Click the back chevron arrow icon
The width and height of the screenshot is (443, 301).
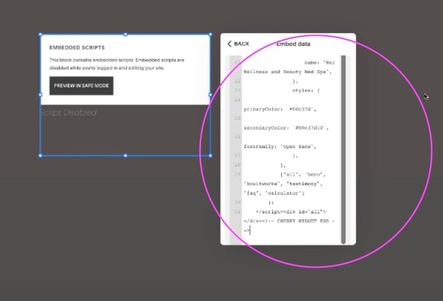pyautogui.click(x=229, y=44)
